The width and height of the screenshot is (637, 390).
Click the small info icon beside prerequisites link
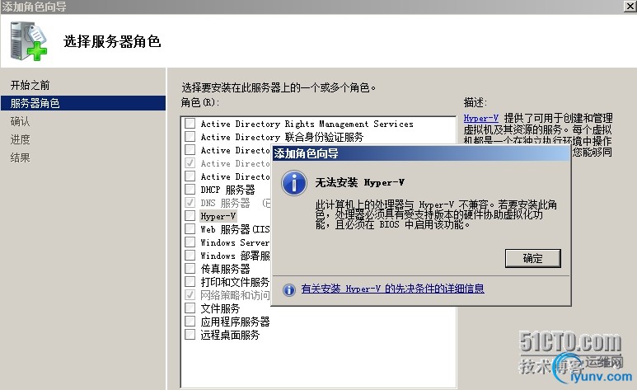tap(289, 289)
